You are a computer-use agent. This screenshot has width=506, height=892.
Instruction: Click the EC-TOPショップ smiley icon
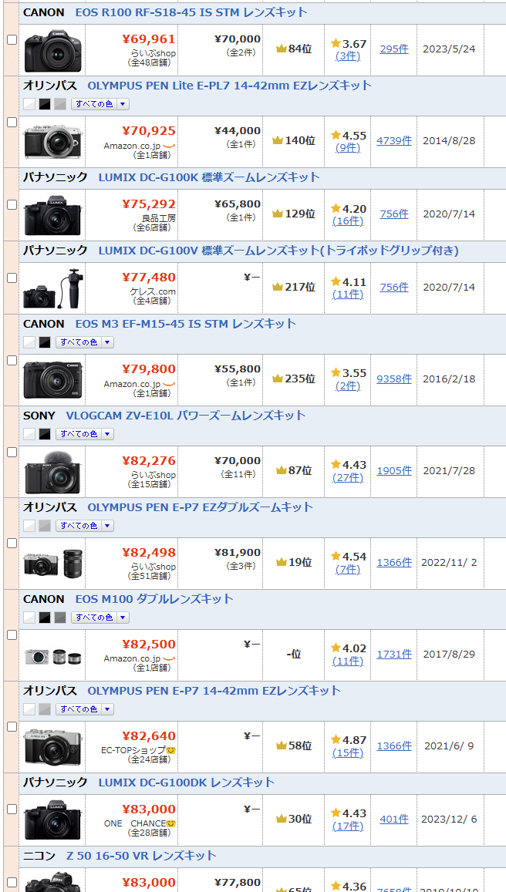[x=171, y=750]
